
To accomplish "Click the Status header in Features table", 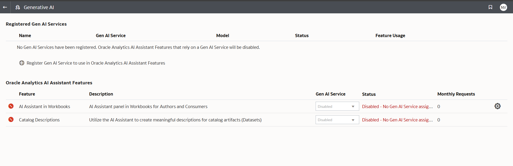I will 369,94.
